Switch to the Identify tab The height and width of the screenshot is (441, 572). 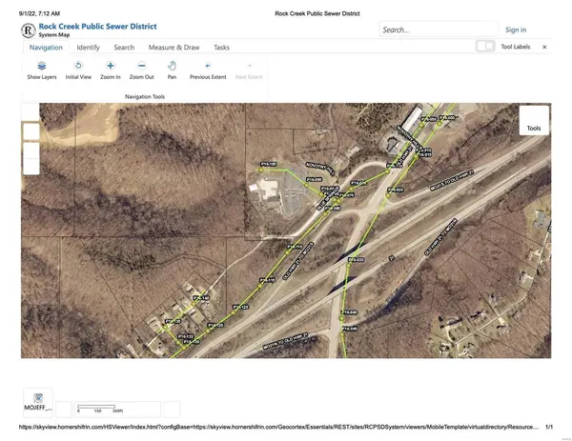pos(88,48)
